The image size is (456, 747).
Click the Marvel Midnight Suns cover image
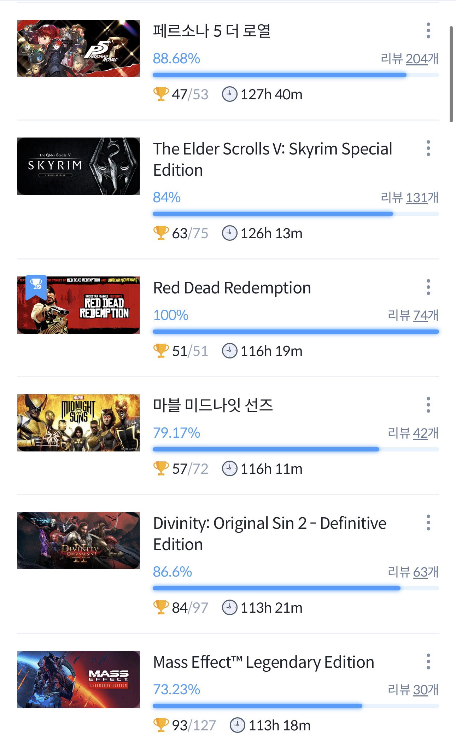tap(78, 423)
